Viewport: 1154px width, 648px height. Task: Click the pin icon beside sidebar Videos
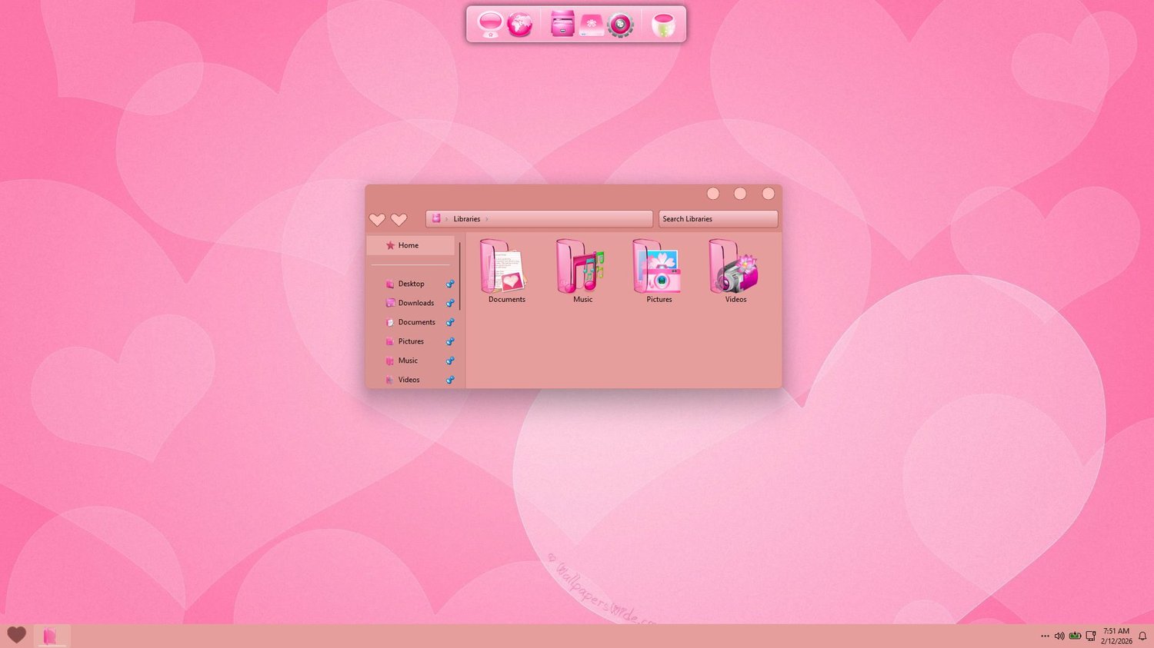(x=450, y=380)
